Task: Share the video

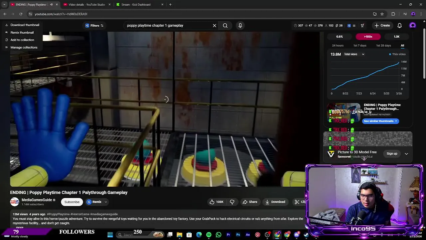Action: [250, 202]
